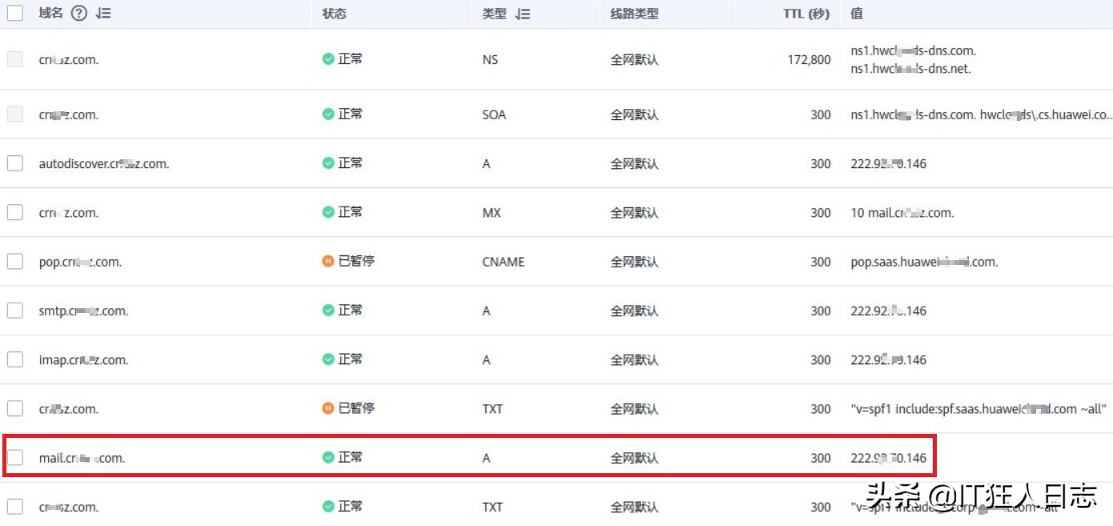This screenshot has height=526, width=1113.
Task: Tick checkbox for the MX record row
Action: (15, 212)
